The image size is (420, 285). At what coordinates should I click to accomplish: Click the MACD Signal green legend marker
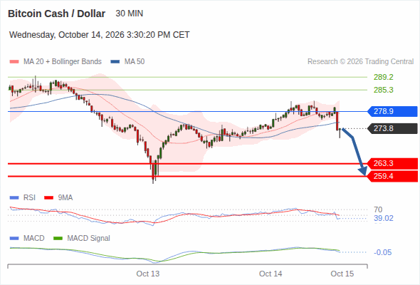click(x=58, y=239)
